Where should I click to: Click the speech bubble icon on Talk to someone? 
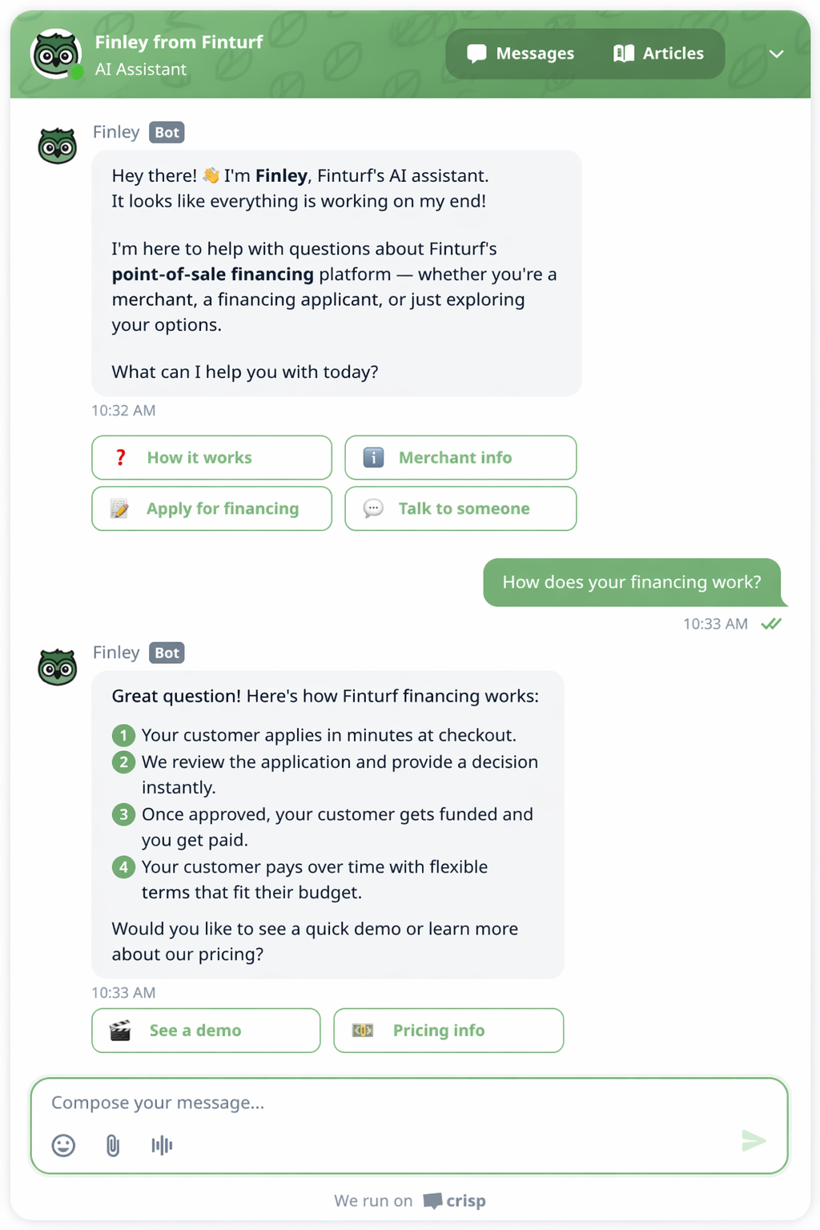372,508
